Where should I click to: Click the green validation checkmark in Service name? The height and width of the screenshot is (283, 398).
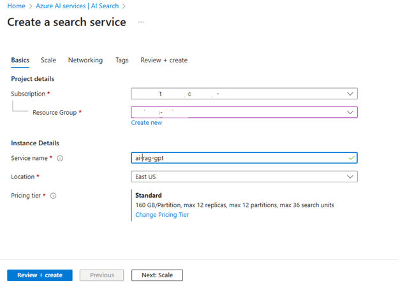(351, 157)
